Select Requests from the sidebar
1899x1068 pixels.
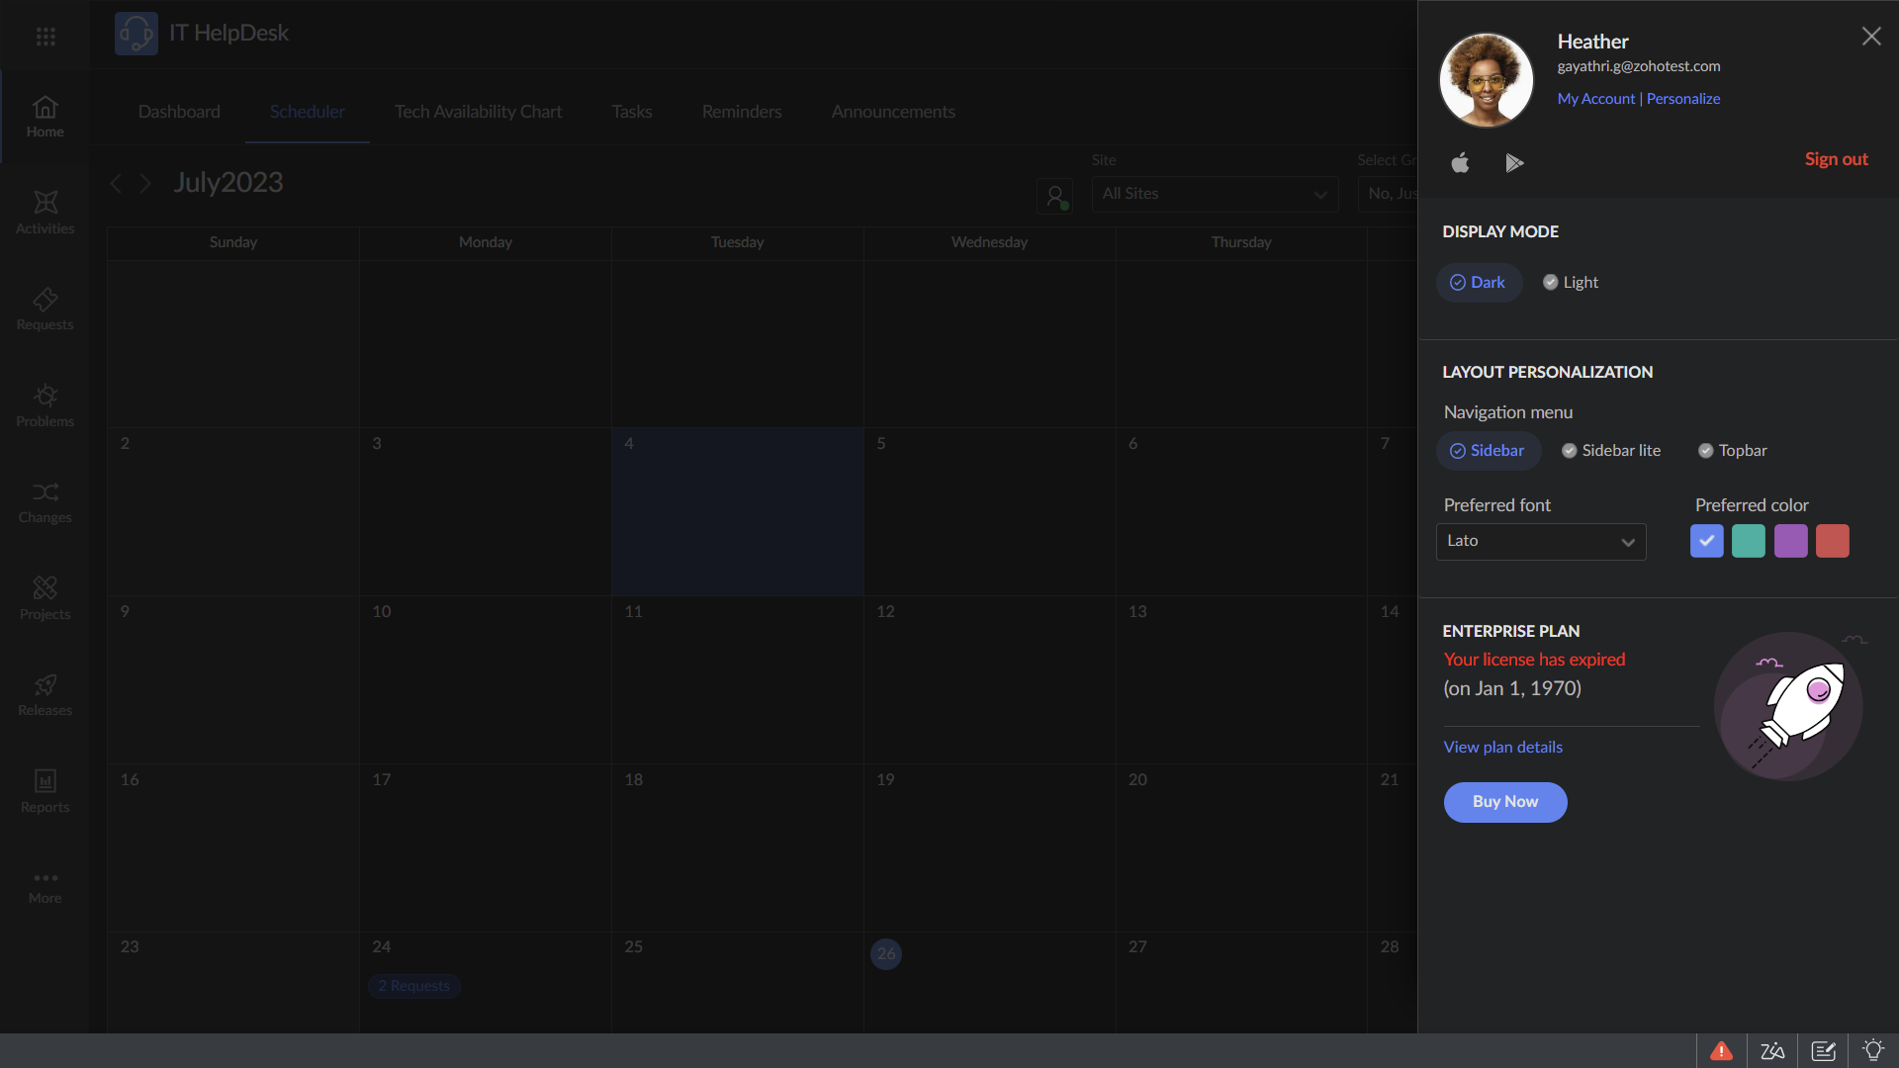click(45, 309)
